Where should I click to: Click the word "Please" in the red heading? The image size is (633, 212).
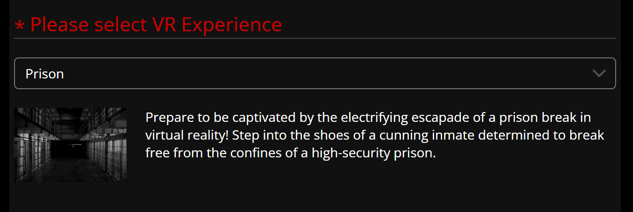(x=59, y=25)
